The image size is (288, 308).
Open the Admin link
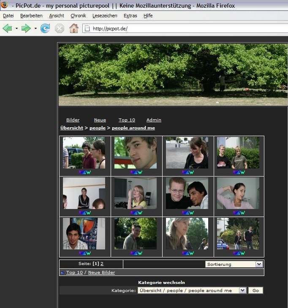pos(154,120)
